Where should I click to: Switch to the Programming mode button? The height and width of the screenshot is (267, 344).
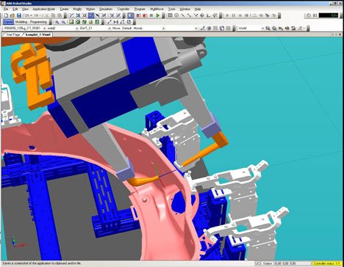click(38, 22)
